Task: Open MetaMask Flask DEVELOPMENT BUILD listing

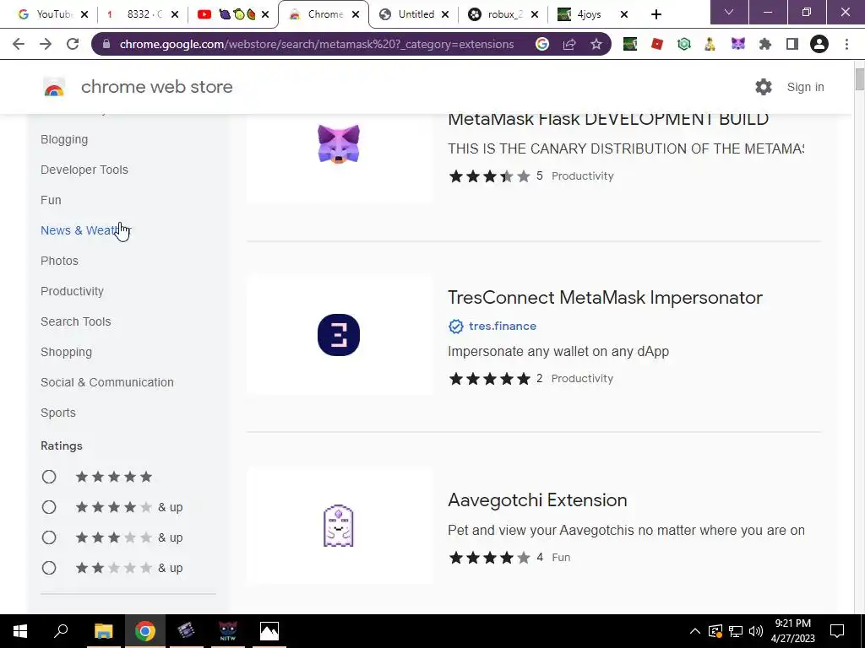Action: coord(608,119)
